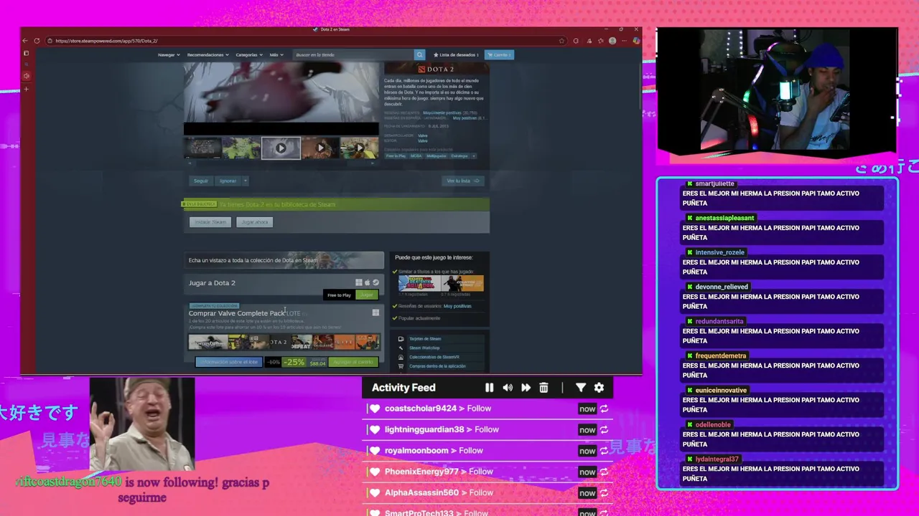919x516 pixels.
Task: Click the browser address bar URL
Action: tap(106, 41)
